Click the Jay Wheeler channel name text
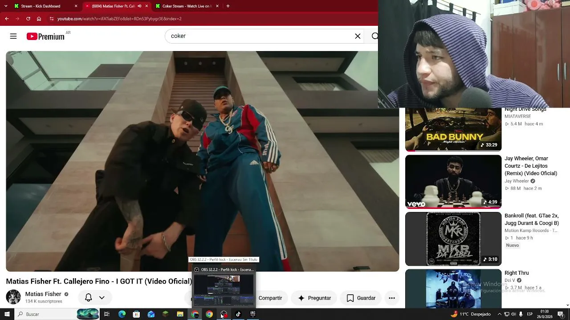The height and width of the screenshot is (320, 570). coord(517,181)
